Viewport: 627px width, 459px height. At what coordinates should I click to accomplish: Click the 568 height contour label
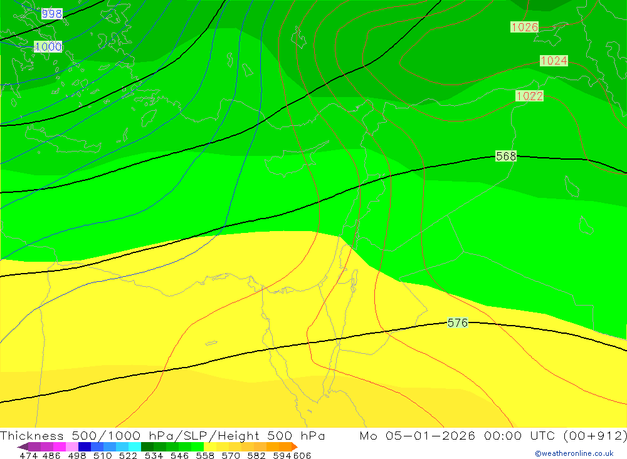pyautogui.click(x=506, y=156)
